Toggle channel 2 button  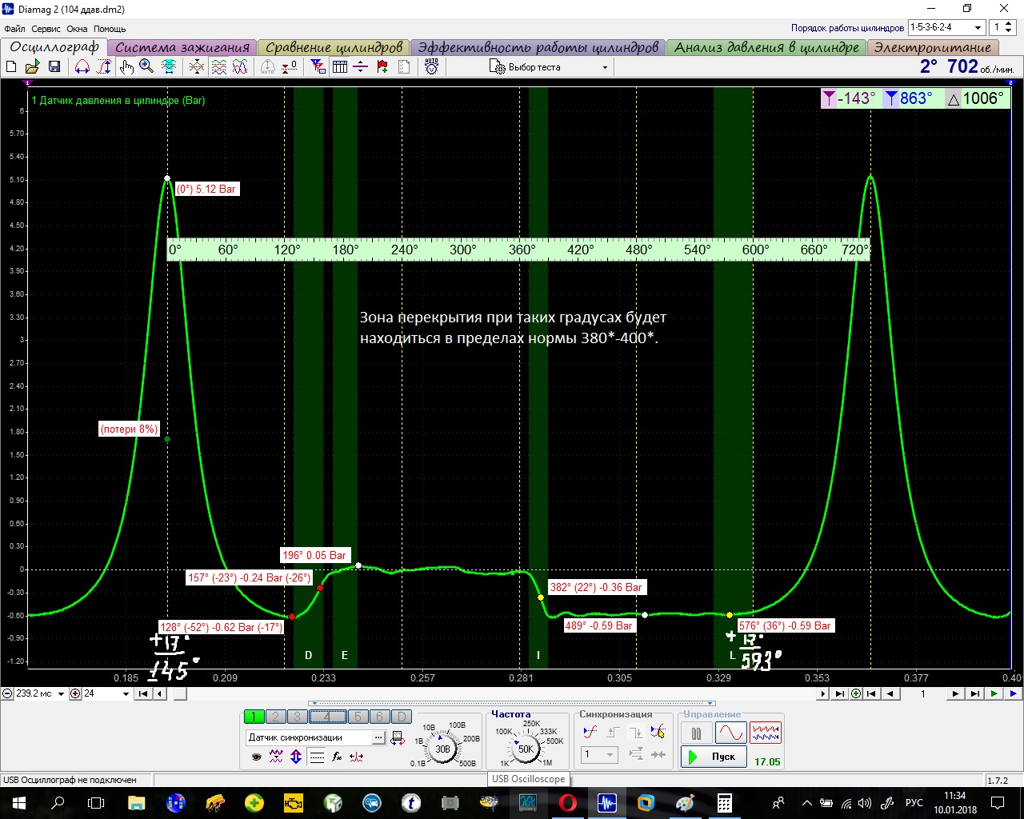(x=275, y=717)
